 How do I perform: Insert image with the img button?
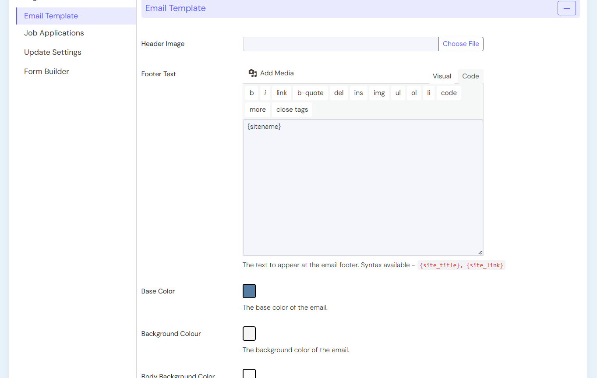379,93
